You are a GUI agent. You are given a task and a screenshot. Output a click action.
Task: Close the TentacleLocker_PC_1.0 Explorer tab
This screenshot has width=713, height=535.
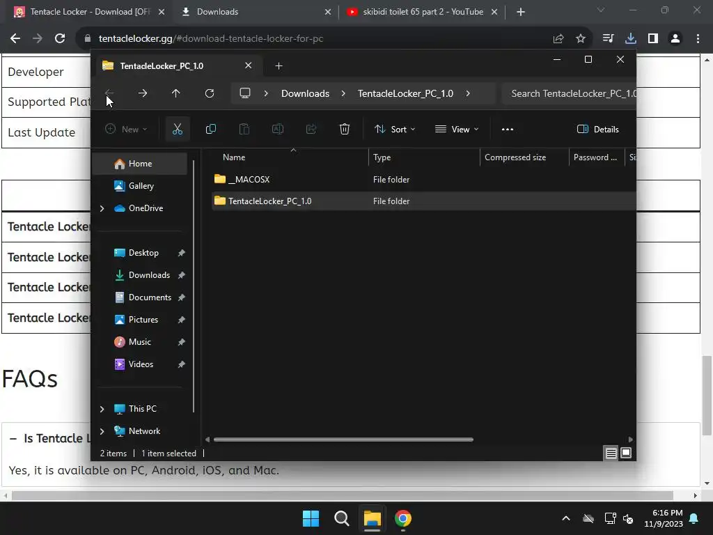[249, 65]
